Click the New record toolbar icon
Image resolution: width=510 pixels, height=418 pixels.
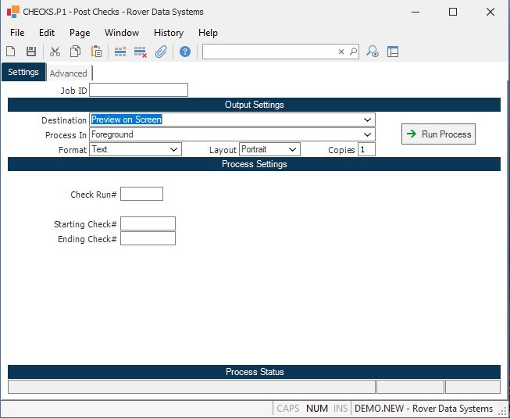coord(11,52)
